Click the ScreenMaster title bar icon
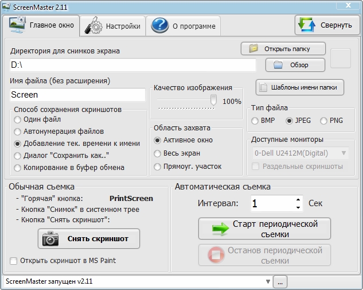Viewport: 363px width, 290px height. (6, 7)
